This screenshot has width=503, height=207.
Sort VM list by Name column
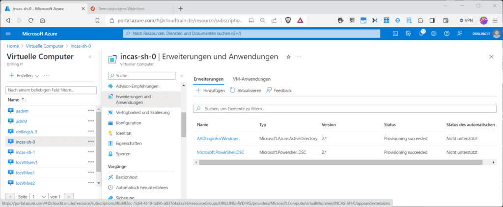17,100
